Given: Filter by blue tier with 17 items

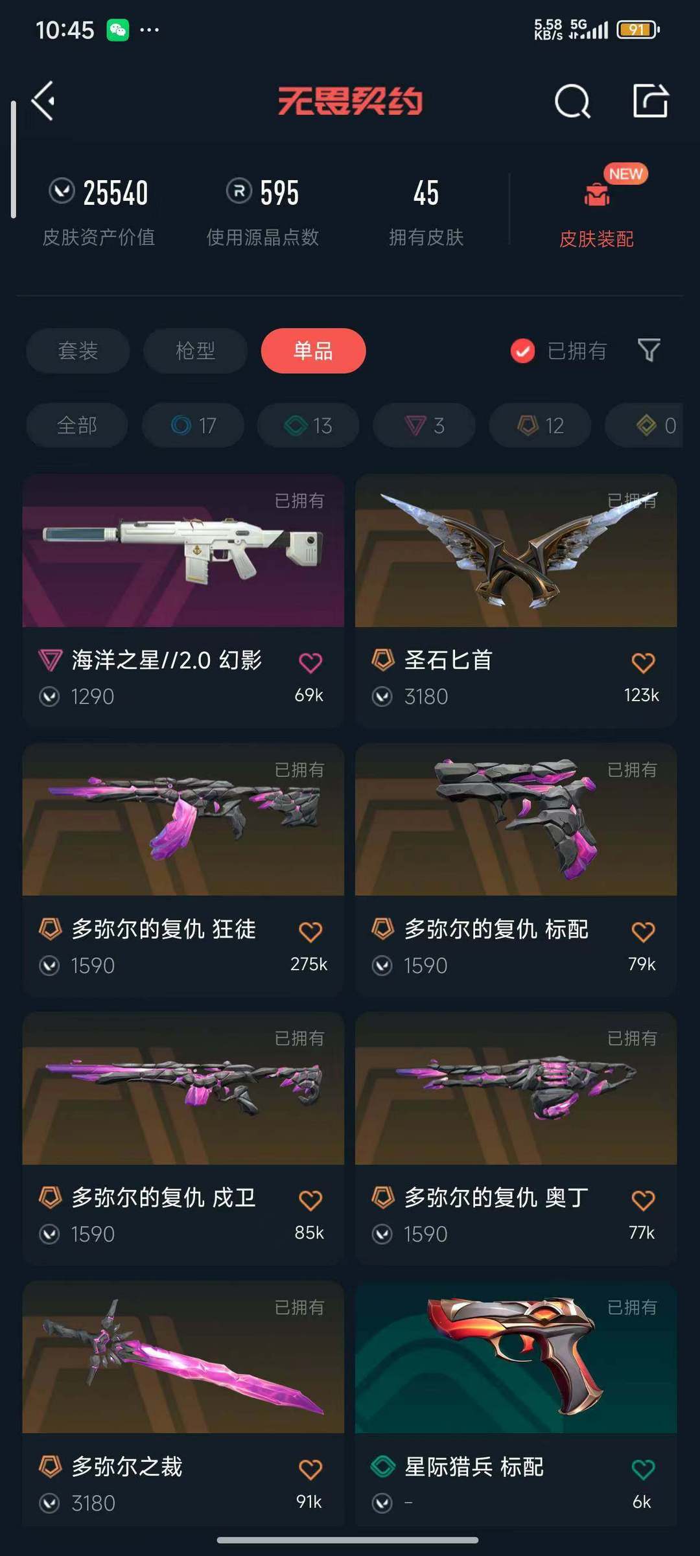Looking at the screenshot, I should (x=193, y=425).
